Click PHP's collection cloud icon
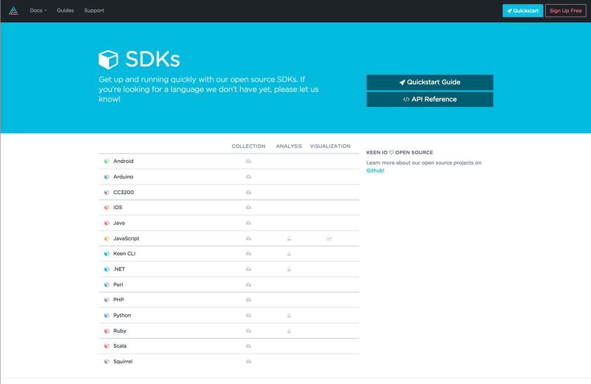591x384 pixels. click(x=248, y=300)
